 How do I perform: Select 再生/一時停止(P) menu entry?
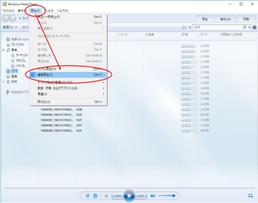(x=68, y=17)
